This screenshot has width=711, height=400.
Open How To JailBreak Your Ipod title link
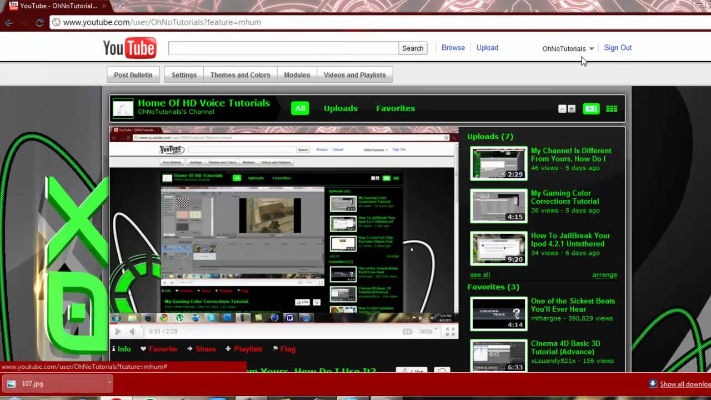[570, 239]
